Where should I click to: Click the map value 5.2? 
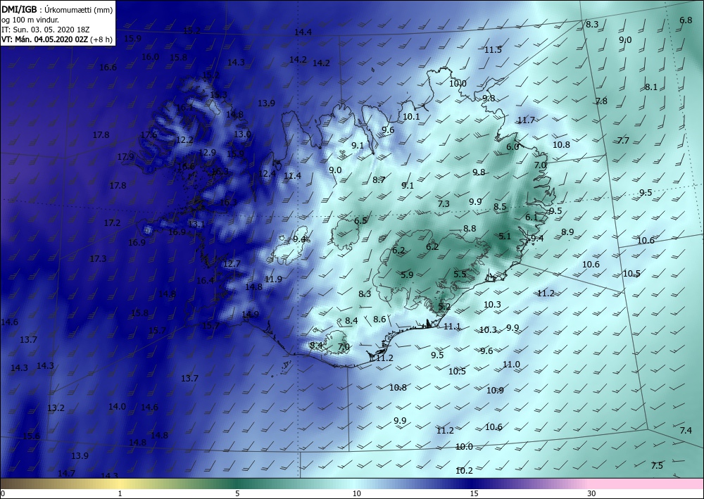pos(444,307)
